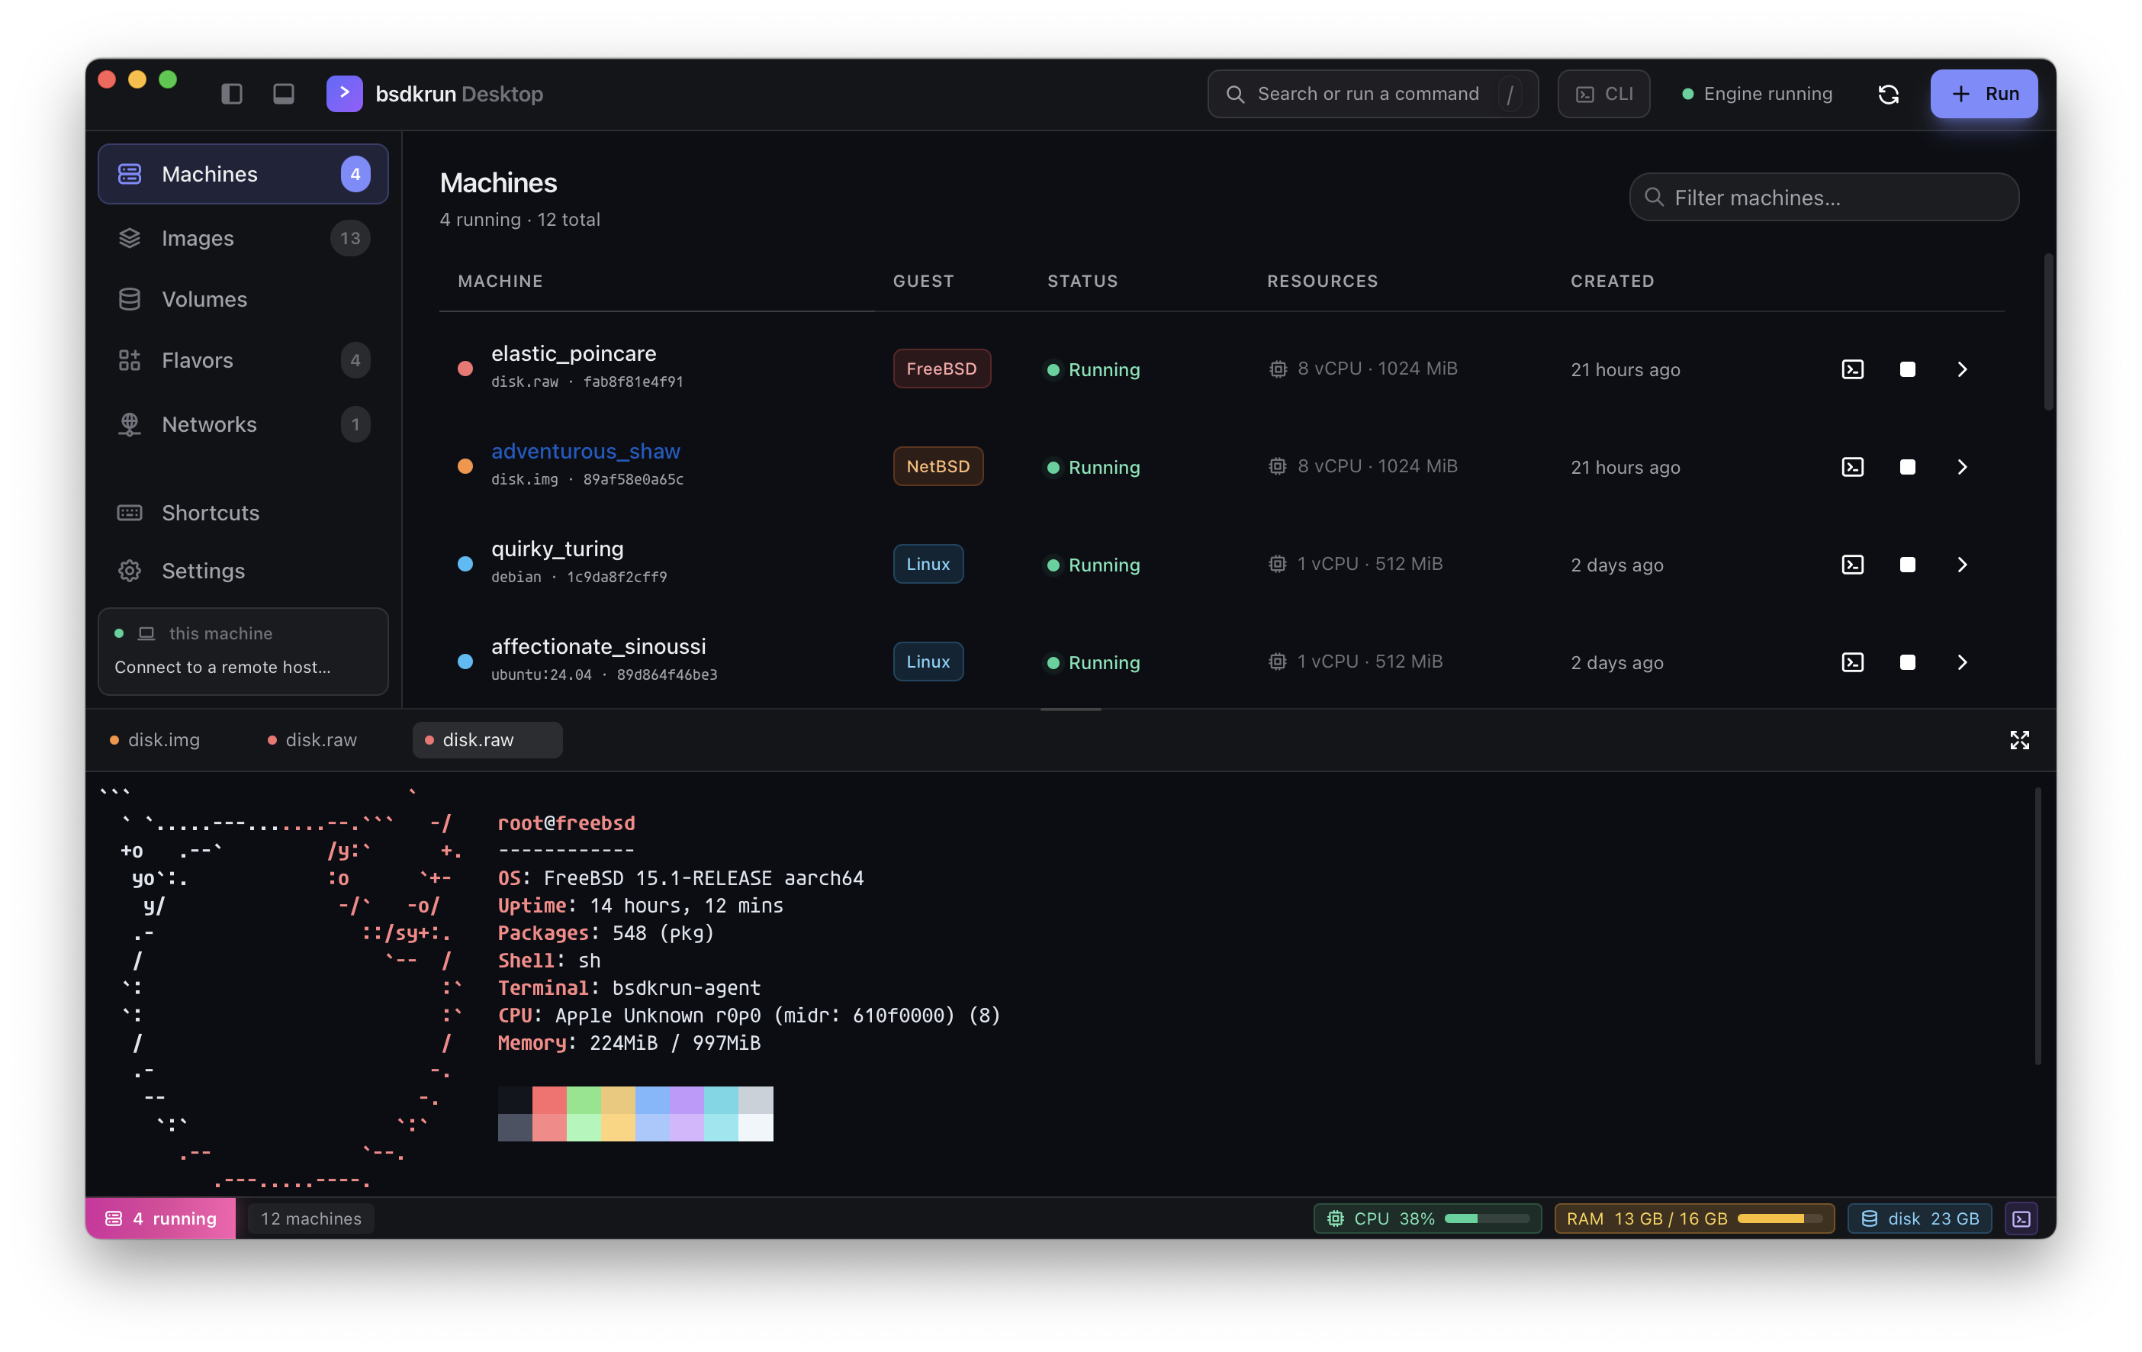The width and height of the screenshot is (2142, 1352).
Task: Open Settings in the sidebar
Action: pyautogui.click(x=243, y=570)
